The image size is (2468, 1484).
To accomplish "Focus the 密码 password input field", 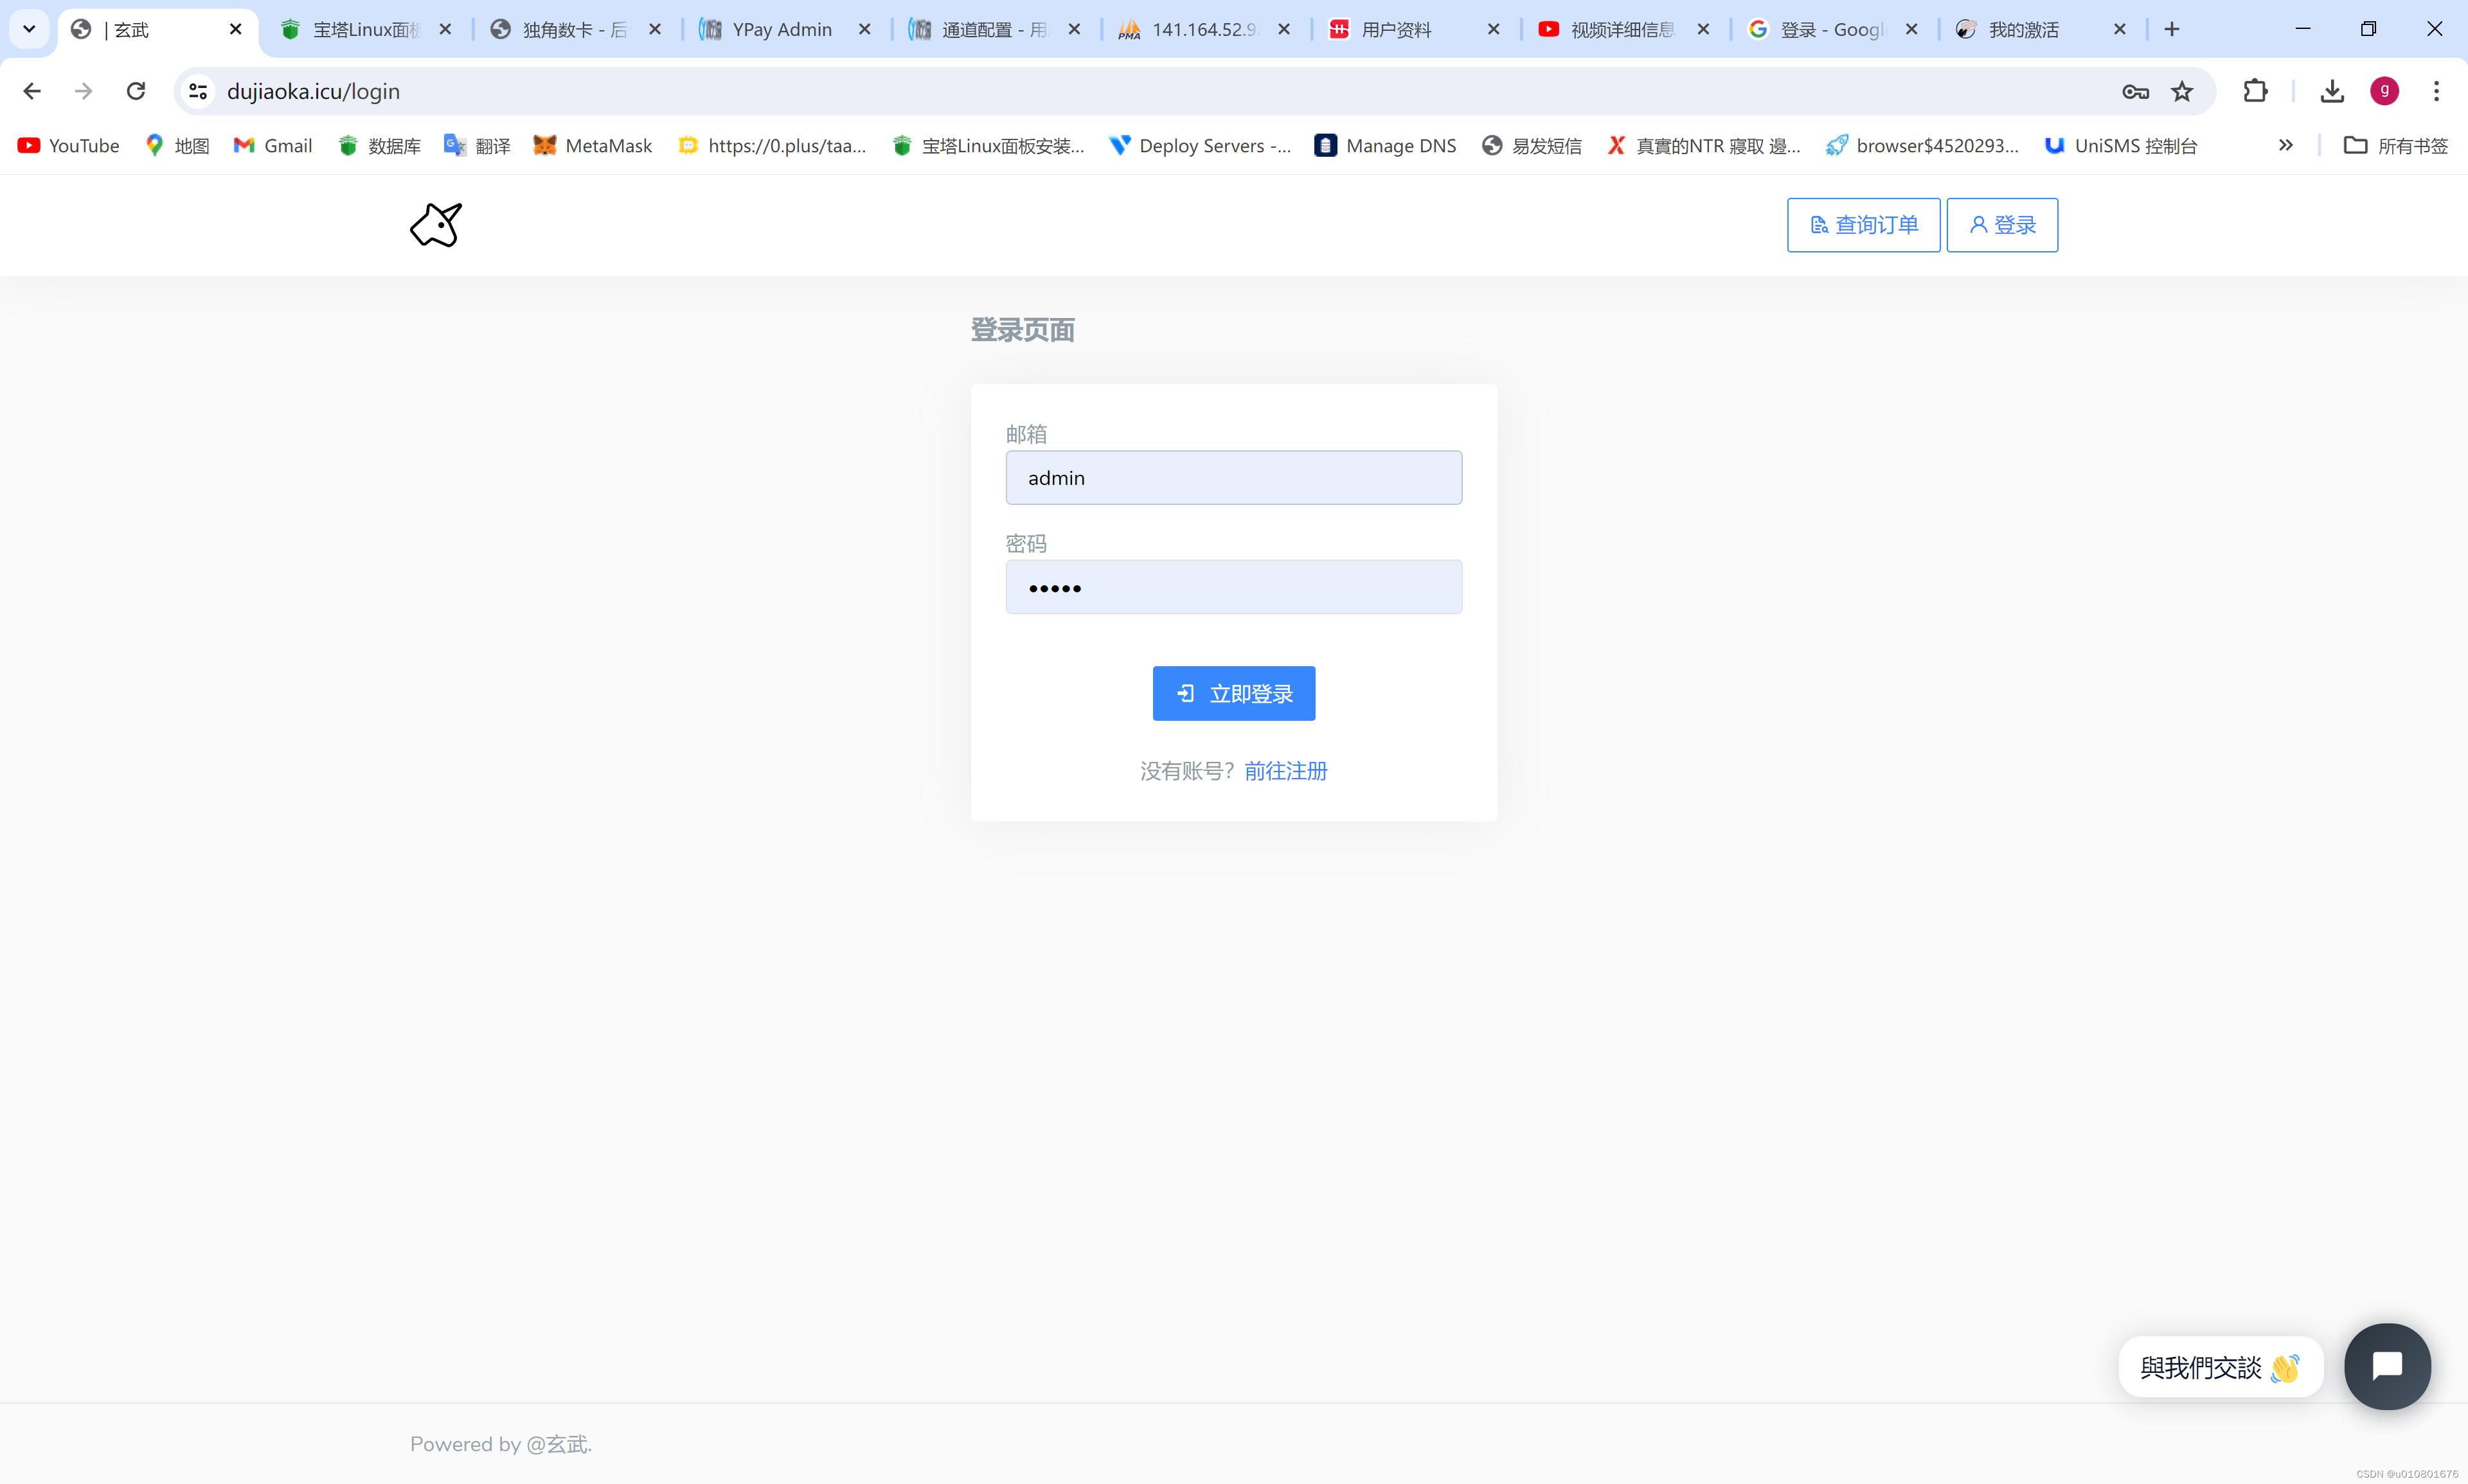I will coord(1233,587).
